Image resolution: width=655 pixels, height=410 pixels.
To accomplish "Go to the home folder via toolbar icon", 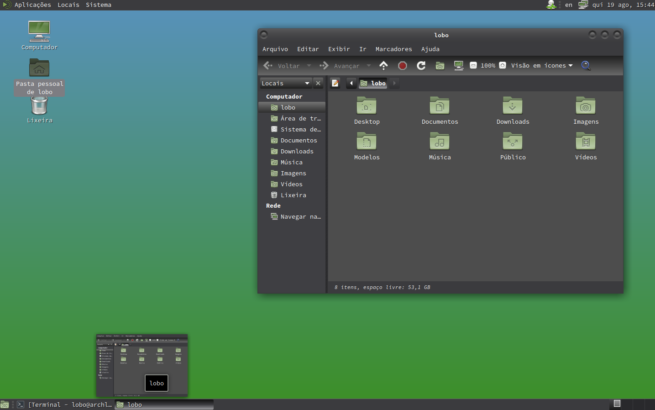I will [440, 65].
